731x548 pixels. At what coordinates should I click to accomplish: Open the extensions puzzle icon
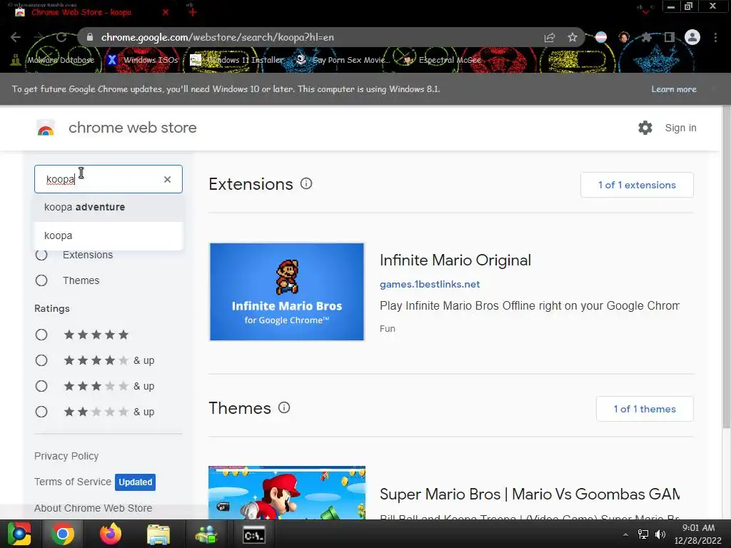coord(646,37)
